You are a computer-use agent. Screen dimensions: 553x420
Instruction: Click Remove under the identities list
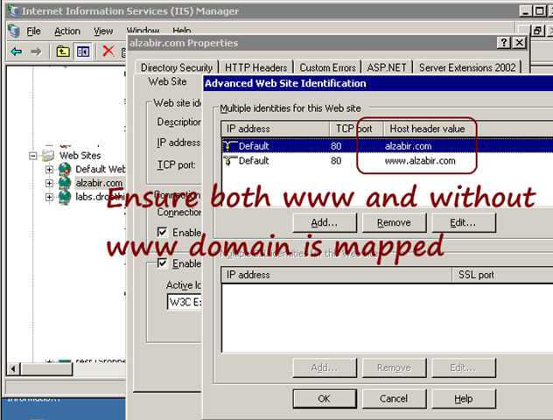click(394, 222)
